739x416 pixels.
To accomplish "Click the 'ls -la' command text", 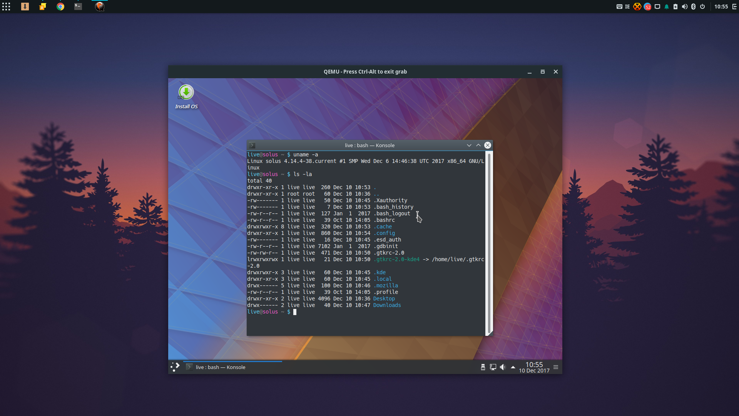I will pos(303,174).
